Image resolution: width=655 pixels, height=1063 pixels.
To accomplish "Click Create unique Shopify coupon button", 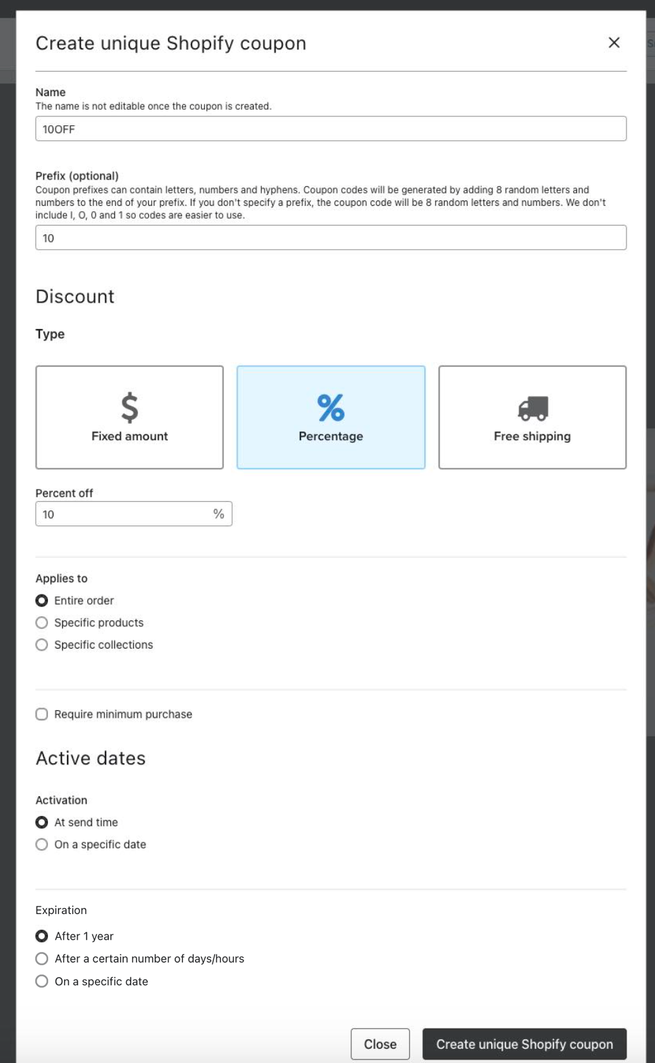I will click(524, 1044).
